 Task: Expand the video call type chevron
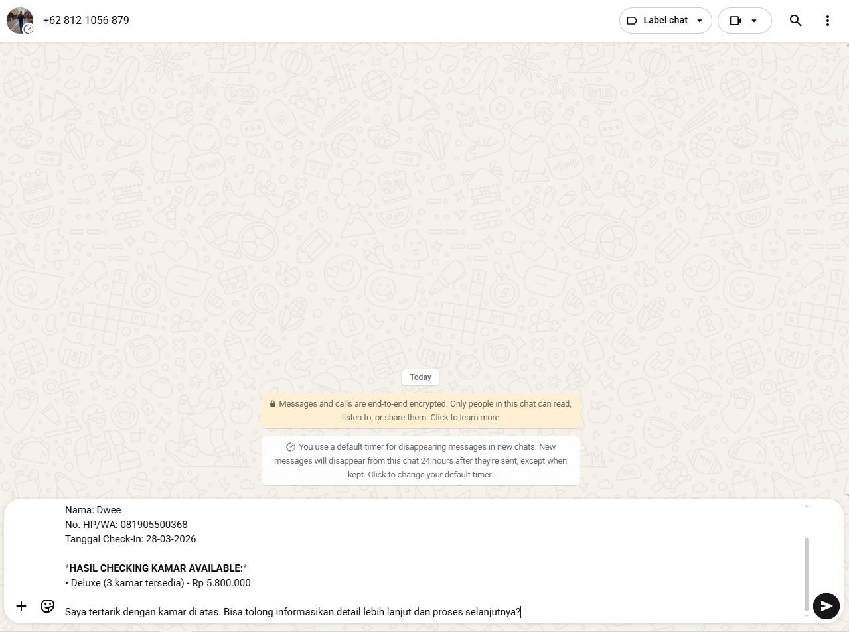click(753, 21)
